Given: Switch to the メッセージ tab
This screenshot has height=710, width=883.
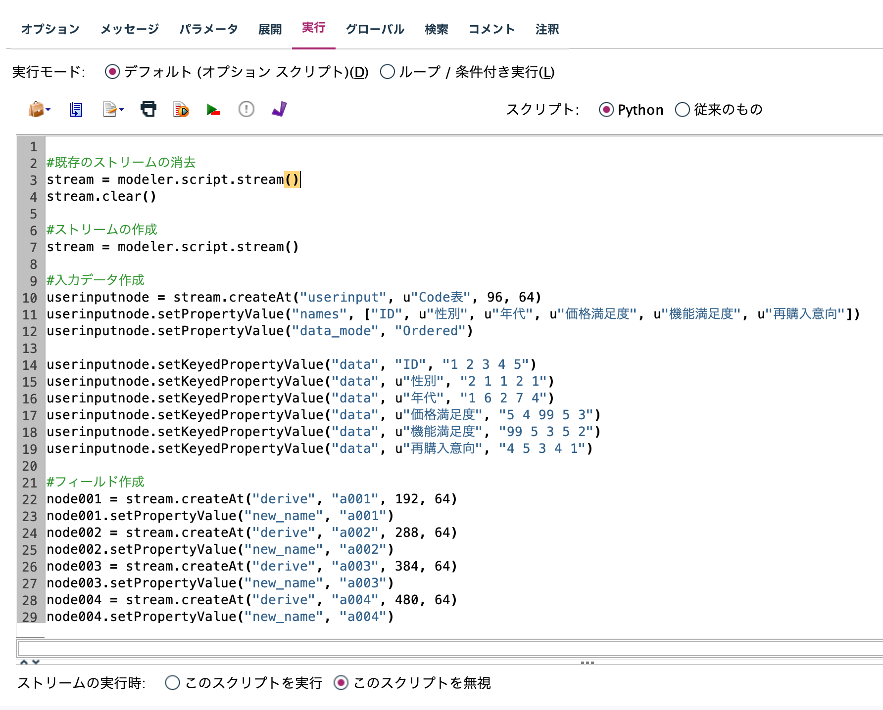Looking at the screenshot, I should point(130,29).
